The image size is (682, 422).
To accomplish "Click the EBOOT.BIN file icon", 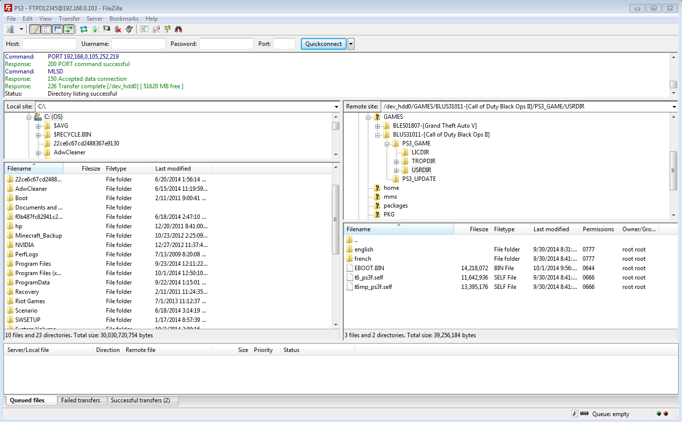I will point(350,268).
